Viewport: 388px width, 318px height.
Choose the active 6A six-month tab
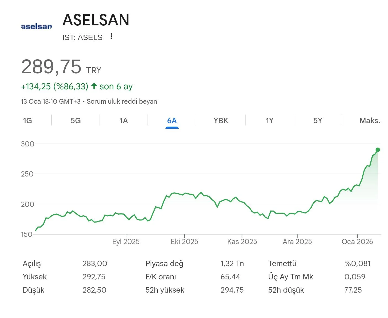172,121
